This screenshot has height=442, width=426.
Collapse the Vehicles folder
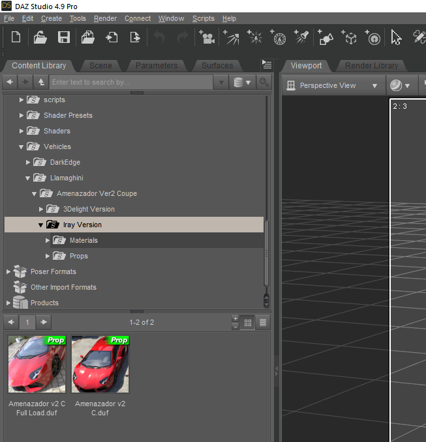[x=21, y=147]
